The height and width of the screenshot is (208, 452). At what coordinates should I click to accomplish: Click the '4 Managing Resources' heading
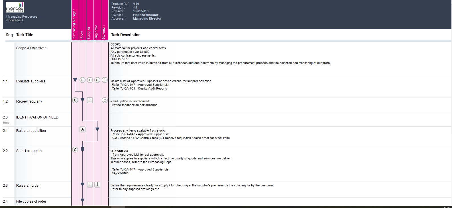pyautogui.click(x=21, y=16)
